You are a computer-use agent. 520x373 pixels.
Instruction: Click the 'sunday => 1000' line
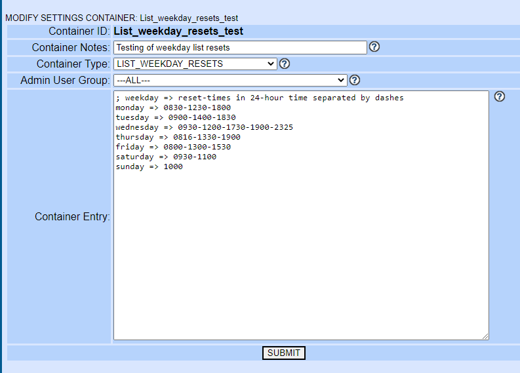click(x=149, y=167)
